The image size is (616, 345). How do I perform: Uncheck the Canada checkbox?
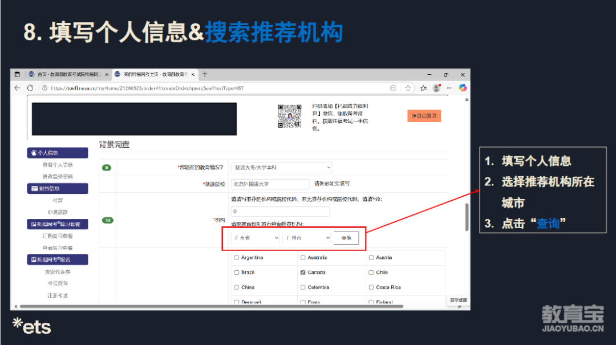(x=303, y=273)
